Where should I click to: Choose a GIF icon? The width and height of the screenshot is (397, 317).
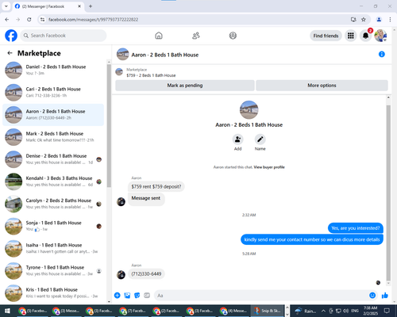pos(147,296)
